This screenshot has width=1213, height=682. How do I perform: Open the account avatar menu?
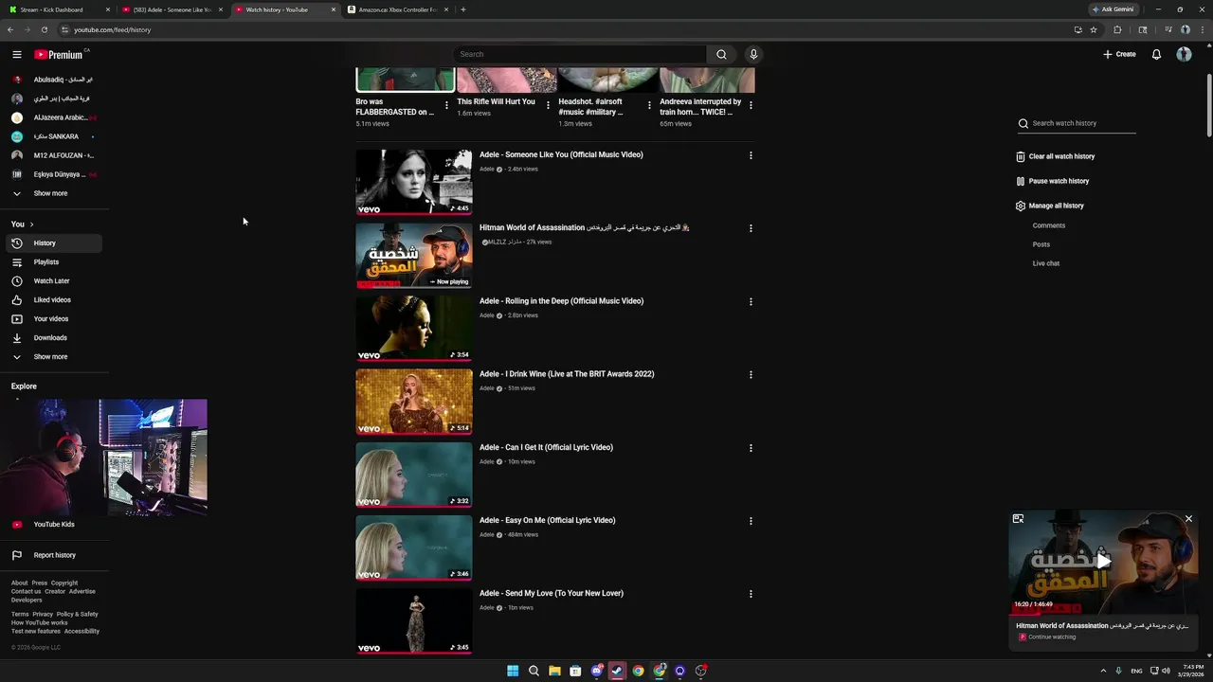1184,54
